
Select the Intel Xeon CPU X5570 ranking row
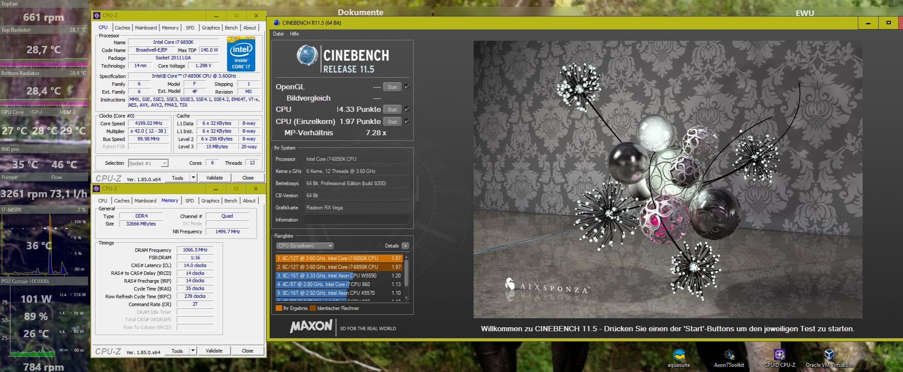(x=339, y=293)
